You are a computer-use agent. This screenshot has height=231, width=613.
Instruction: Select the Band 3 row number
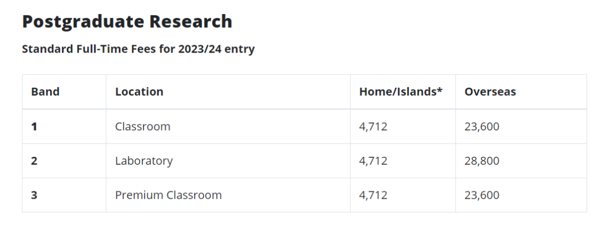pos(34,195)
